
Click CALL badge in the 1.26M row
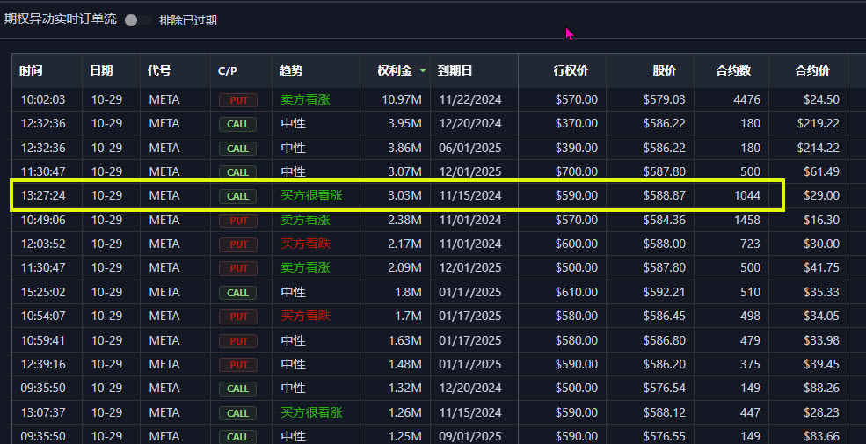click(237, 413)
